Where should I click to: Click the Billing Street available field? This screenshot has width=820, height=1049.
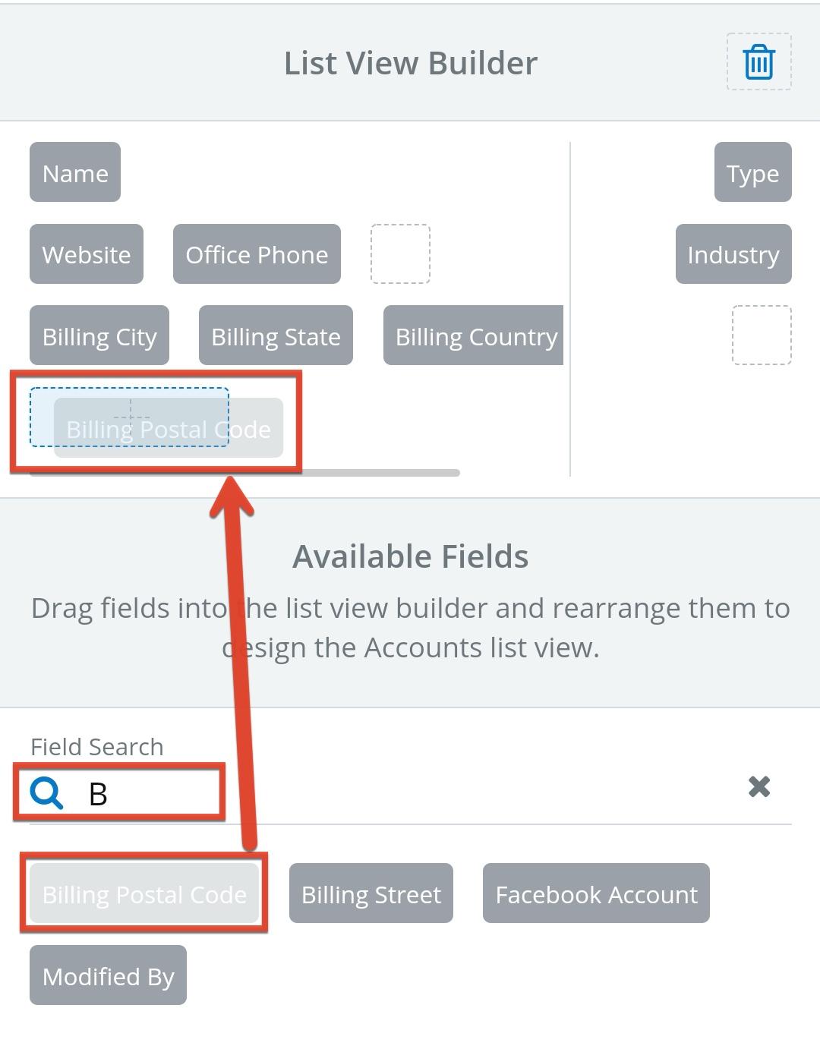[x=371, y=893]
